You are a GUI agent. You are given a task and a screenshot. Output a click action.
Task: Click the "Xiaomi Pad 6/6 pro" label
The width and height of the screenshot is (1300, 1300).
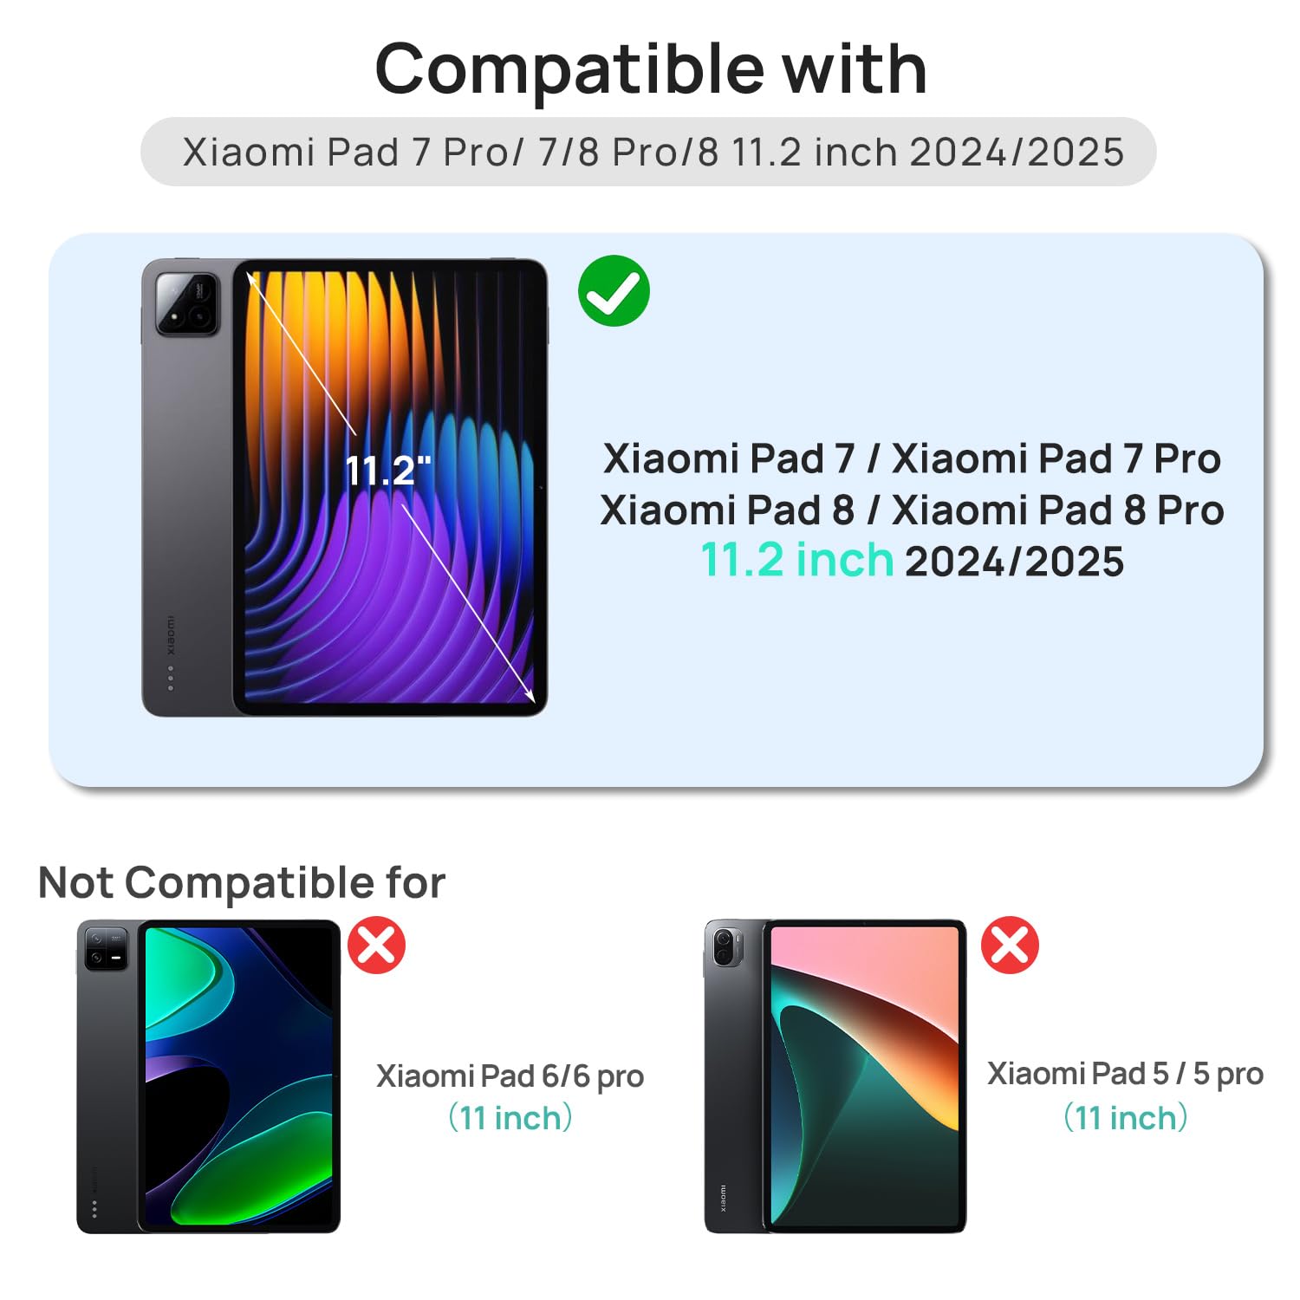pos(510,1076)
